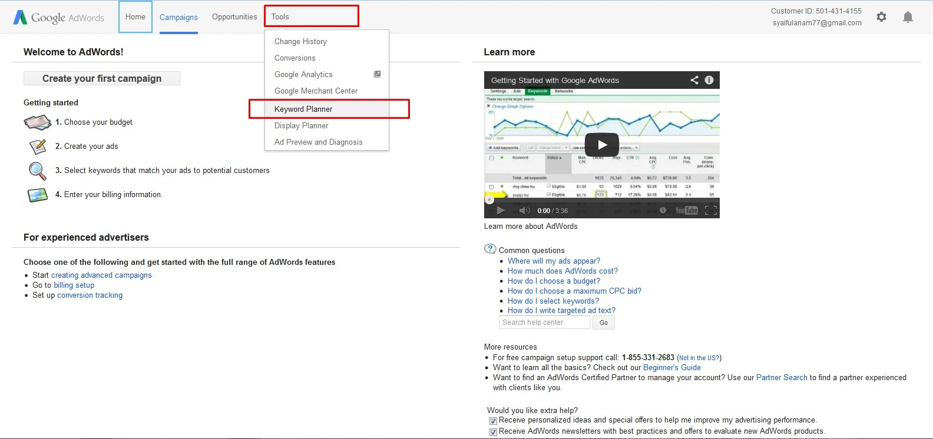Open the conversion tracking link

(x=90, y=295)
